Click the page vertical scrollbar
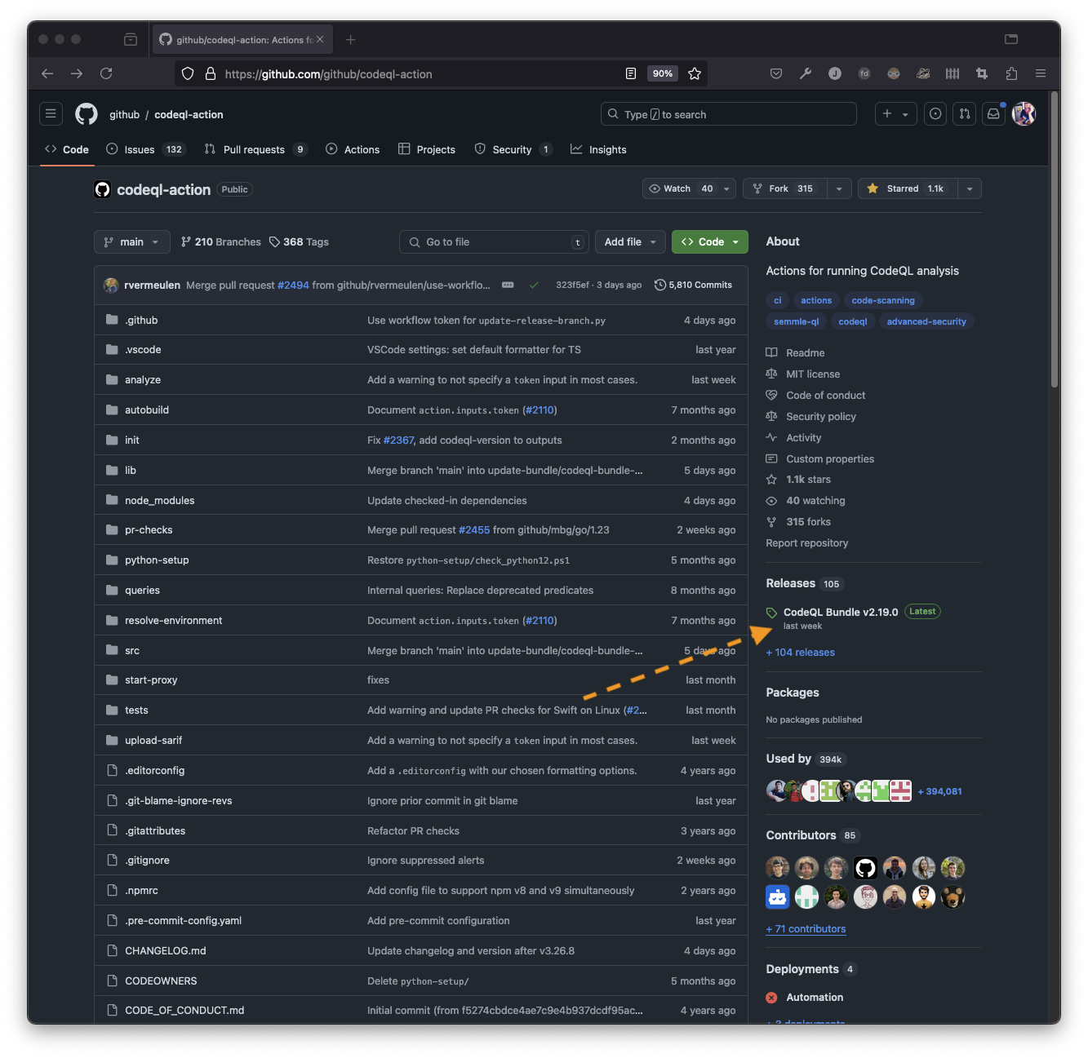 (1055, 240)
